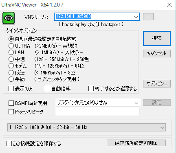This screenshot has width=176, height=153.
Task: Select the 中速 256色 radio button
Action: pyautogui.click(x=11, y=59)
